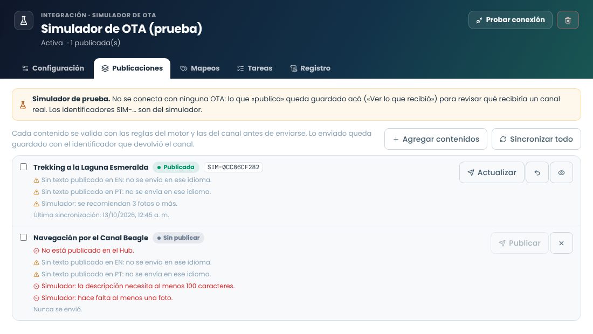Click the trash delete integration icon
Image resolution: width=593 pixels, height=334 pixels.
568,20
